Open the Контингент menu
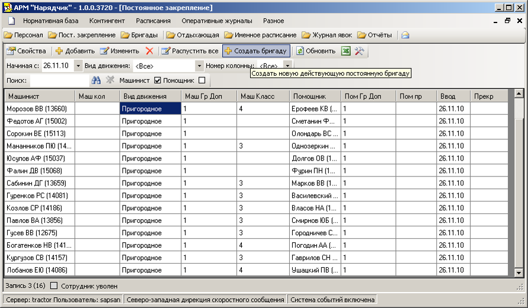The image size is (528, 308). (x=107, y=21)
